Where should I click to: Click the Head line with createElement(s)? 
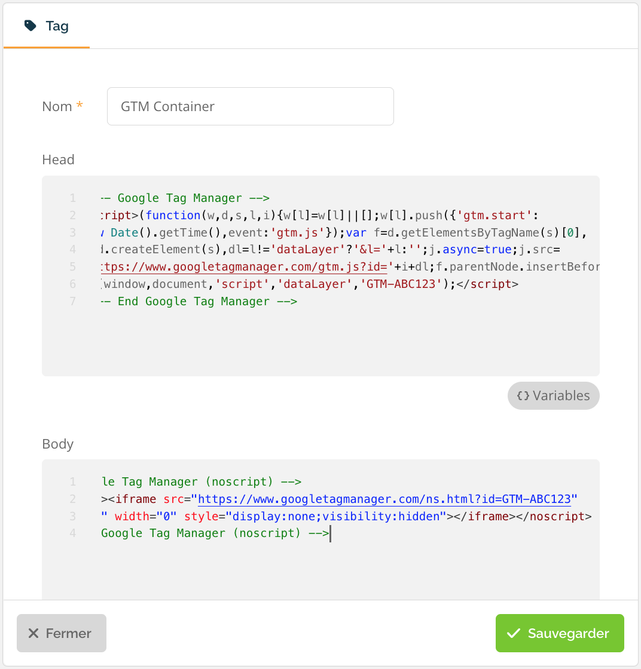tap(330, 250)
